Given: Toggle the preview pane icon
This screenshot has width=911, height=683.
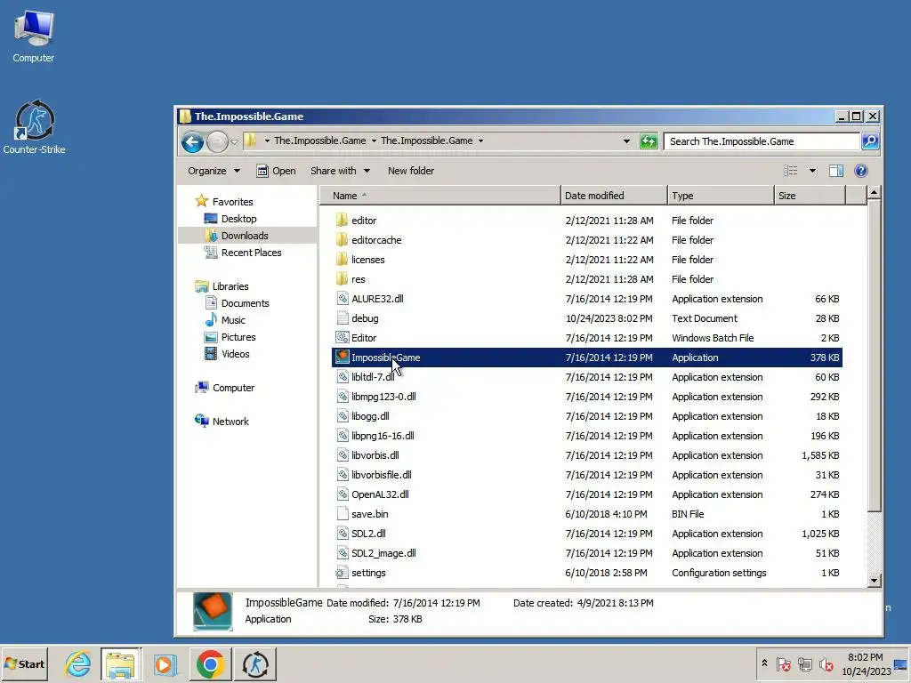Looking at the screenshot, I should [x=836, y=171].
